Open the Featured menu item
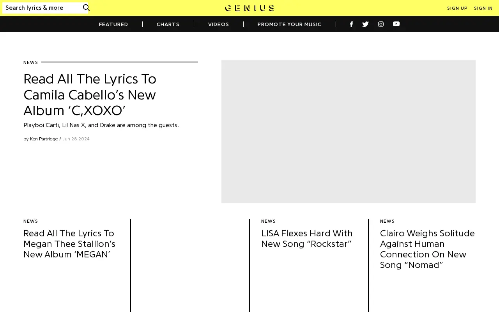499x312 pixels. (113, 24)
